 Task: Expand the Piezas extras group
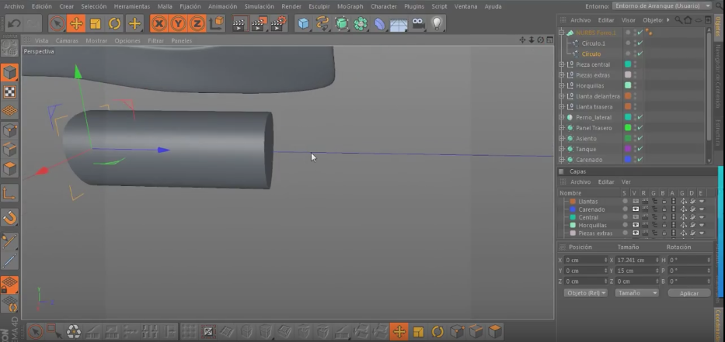pyautogui.click(x=561, y=75)
